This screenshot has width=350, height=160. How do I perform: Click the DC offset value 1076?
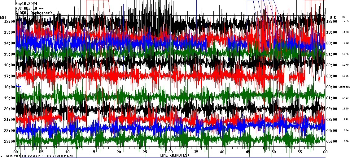click(345, 54)
